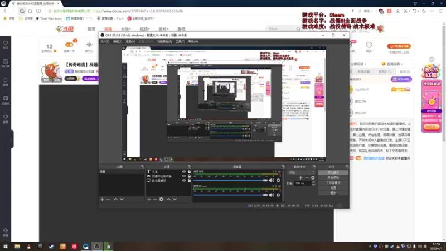Screen dimensions: 446x251
Task: Pop out the Controls dock panel
Action: [347, 167]
